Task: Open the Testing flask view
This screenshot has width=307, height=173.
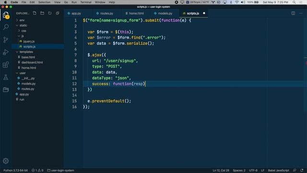Action: [6, 77]
